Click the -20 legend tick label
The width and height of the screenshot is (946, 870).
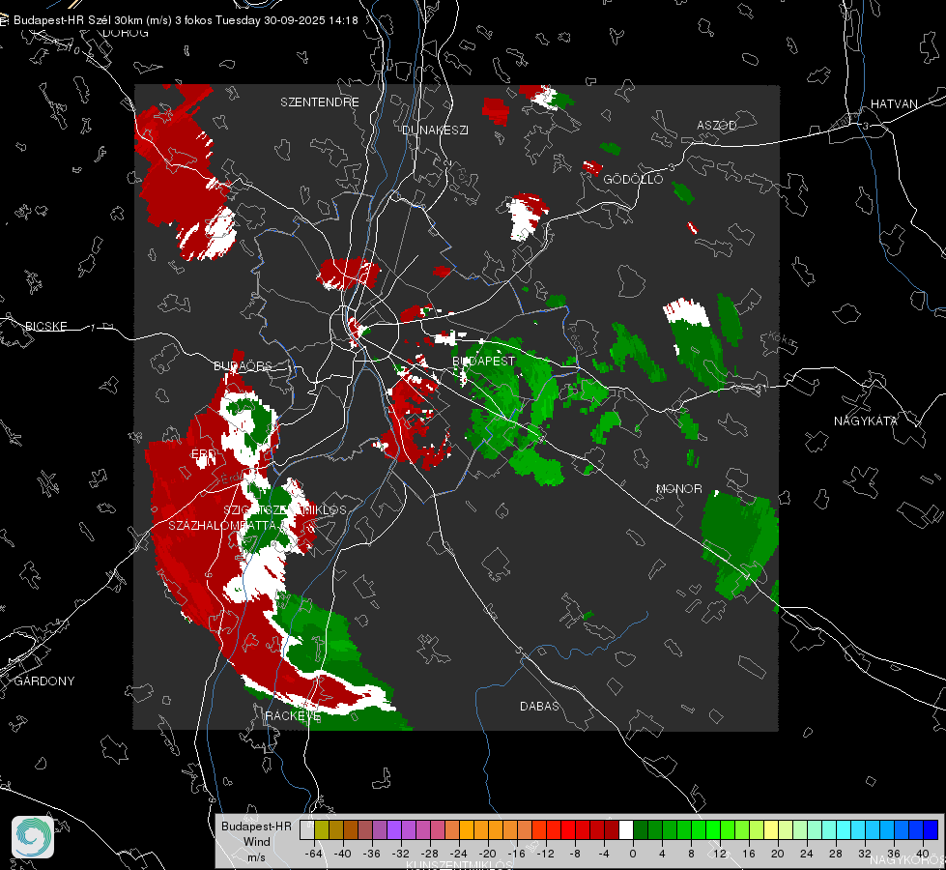coord(487,854)
